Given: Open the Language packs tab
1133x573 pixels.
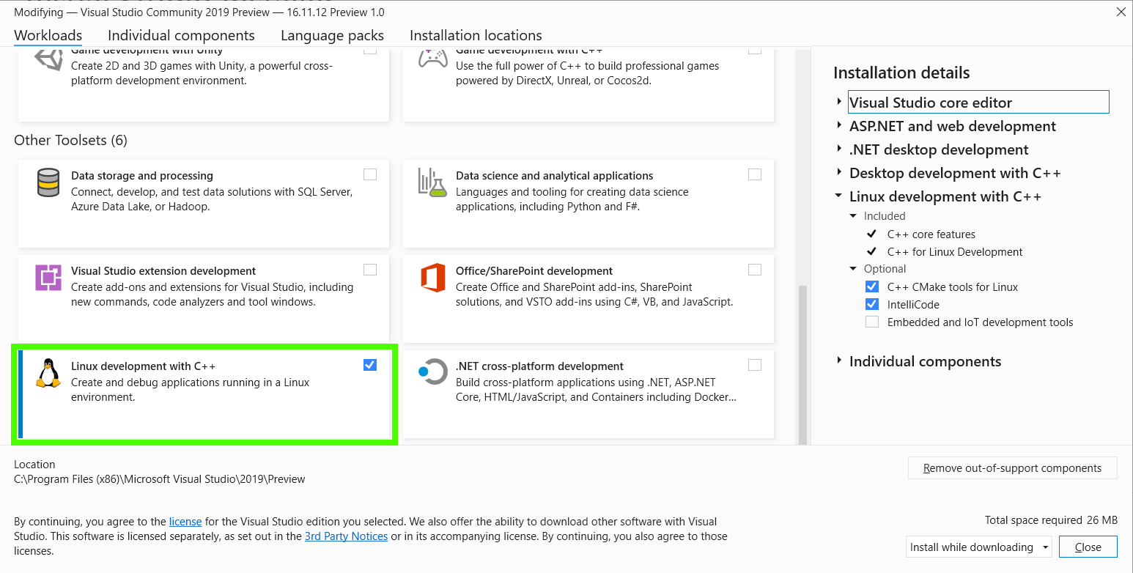Looking at the screenshot, I should (x=332, y=35).
